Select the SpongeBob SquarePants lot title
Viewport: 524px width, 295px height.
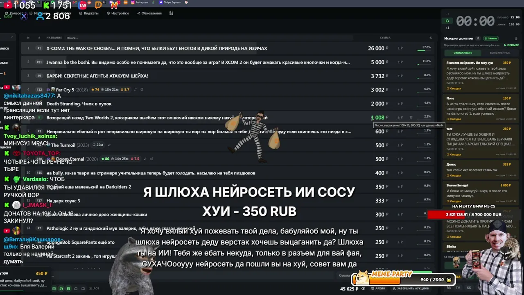click(x=80, y=242)
